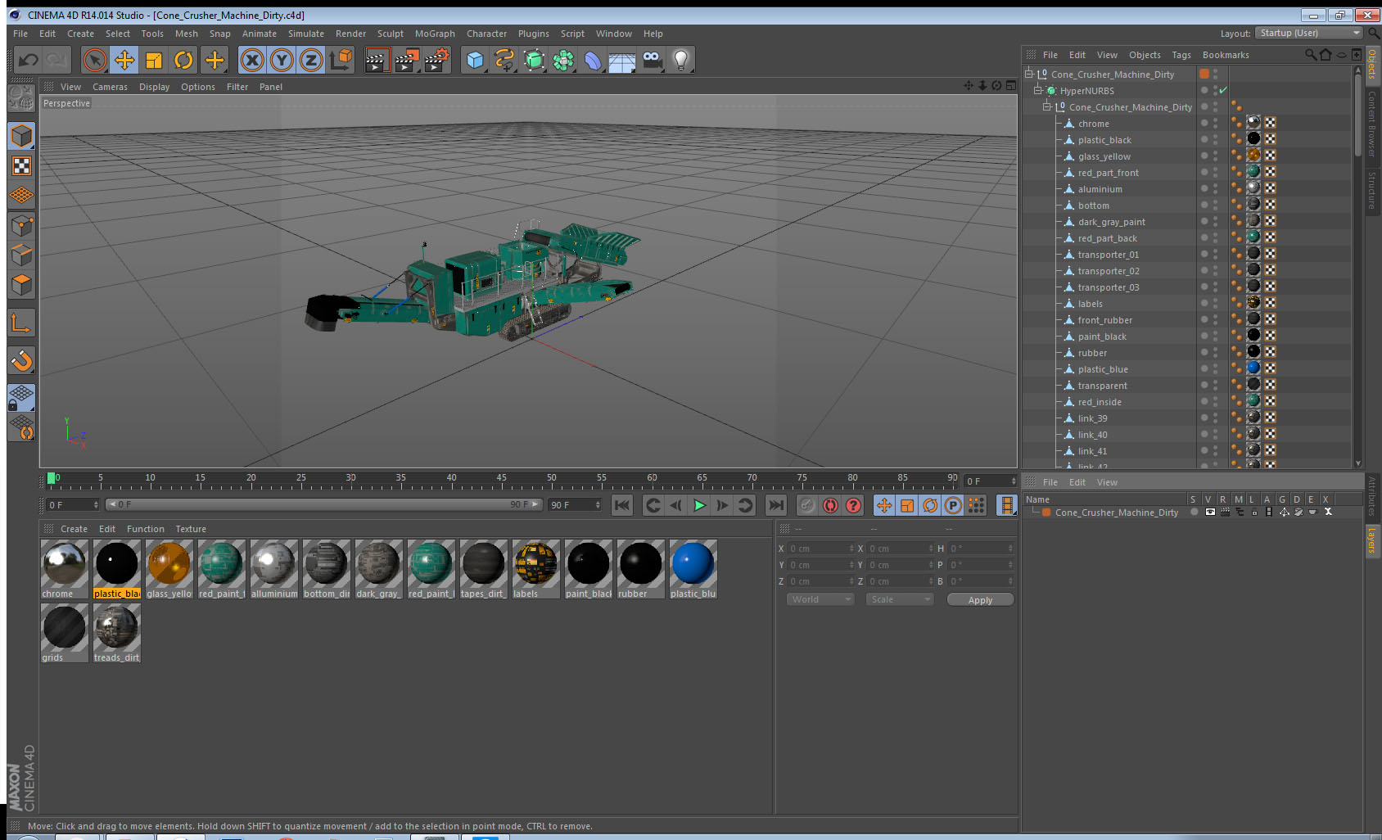Screen dimensions: 1382x840
Task: Click the X position field in coordinates
Action: coord(820,549)
